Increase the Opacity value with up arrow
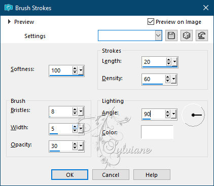 coord(75,144)
